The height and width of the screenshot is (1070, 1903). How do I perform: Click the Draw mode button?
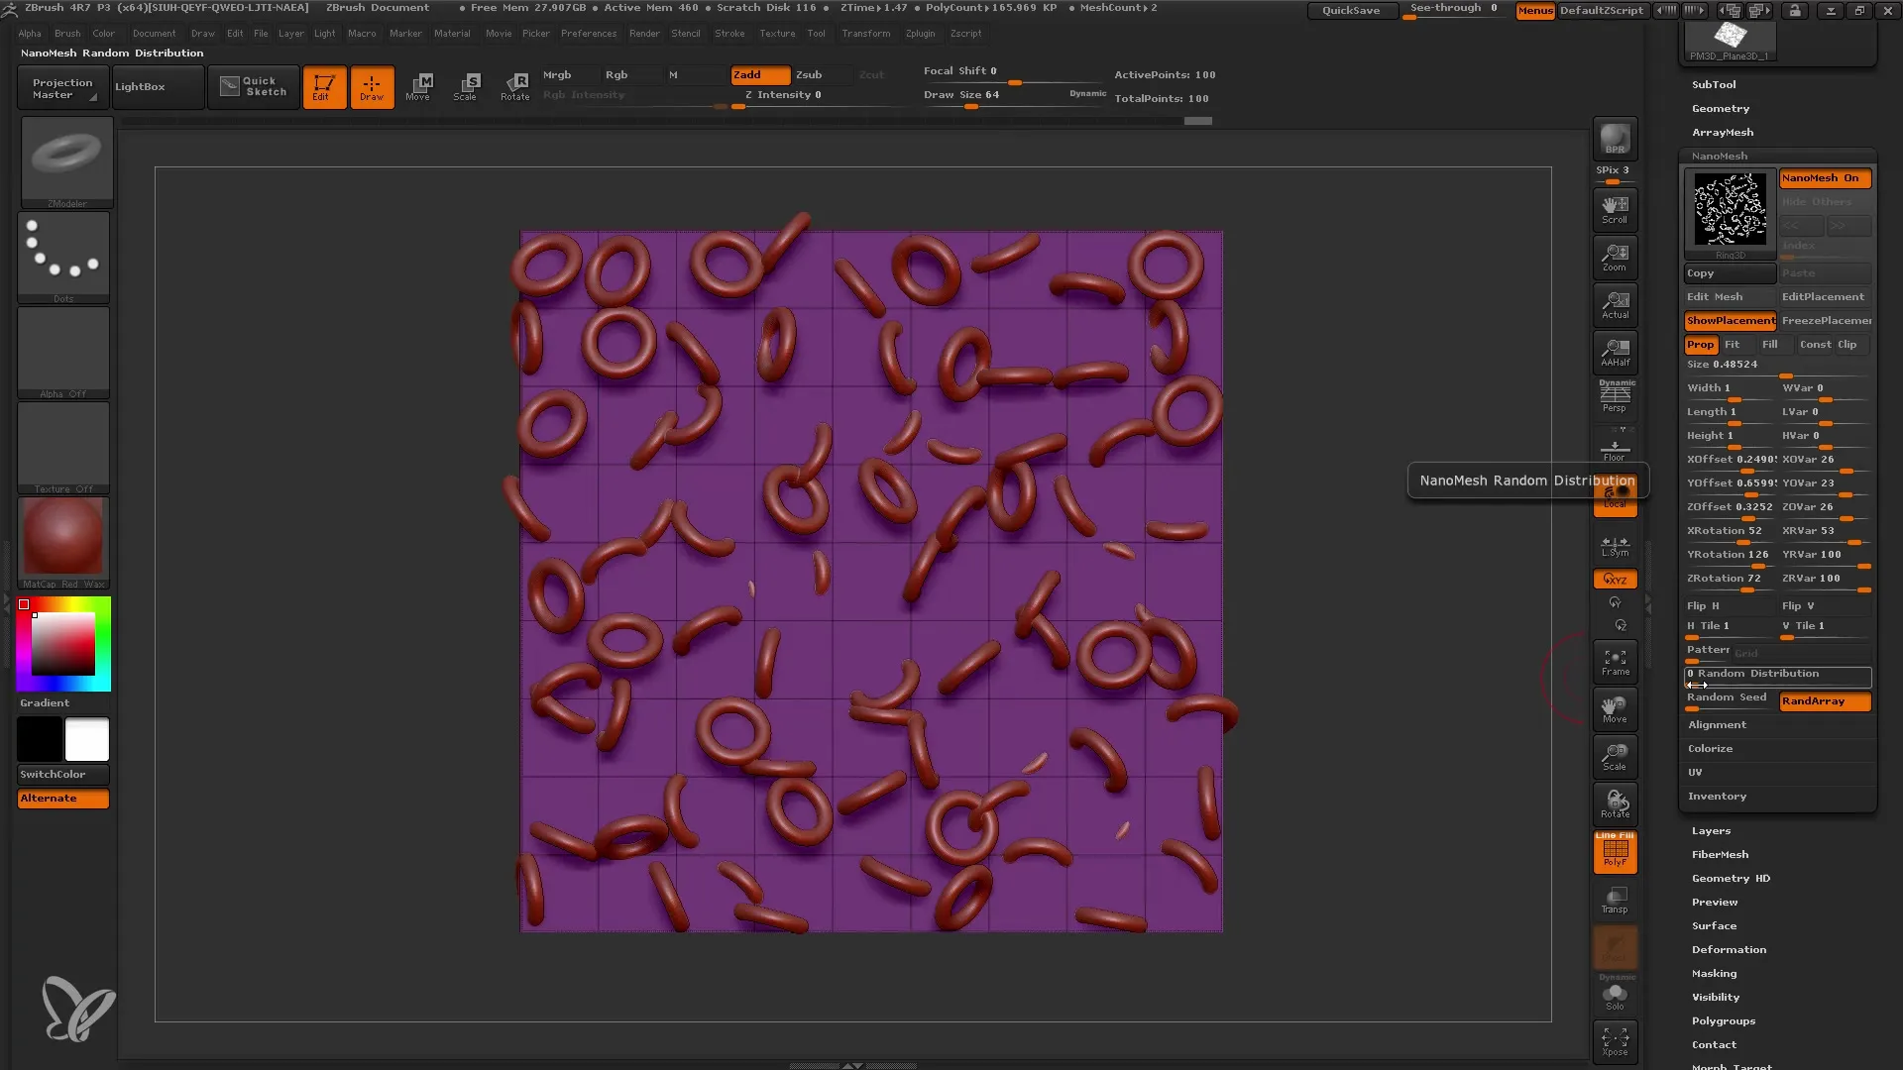pos(372,86)
